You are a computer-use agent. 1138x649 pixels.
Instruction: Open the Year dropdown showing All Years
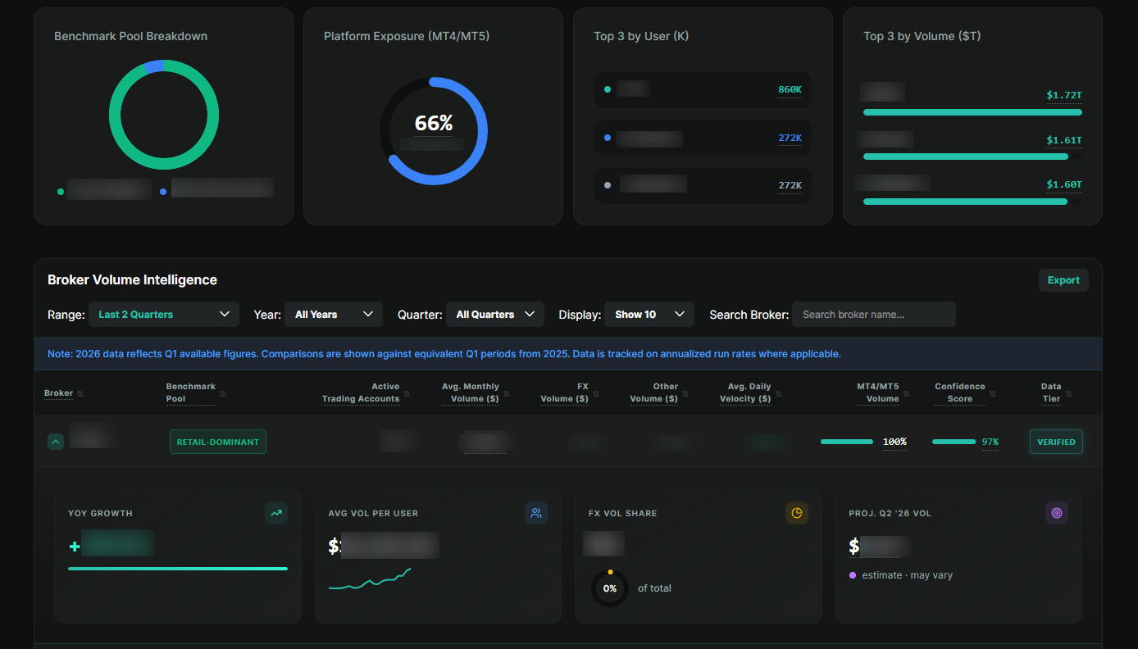[334, 315]
